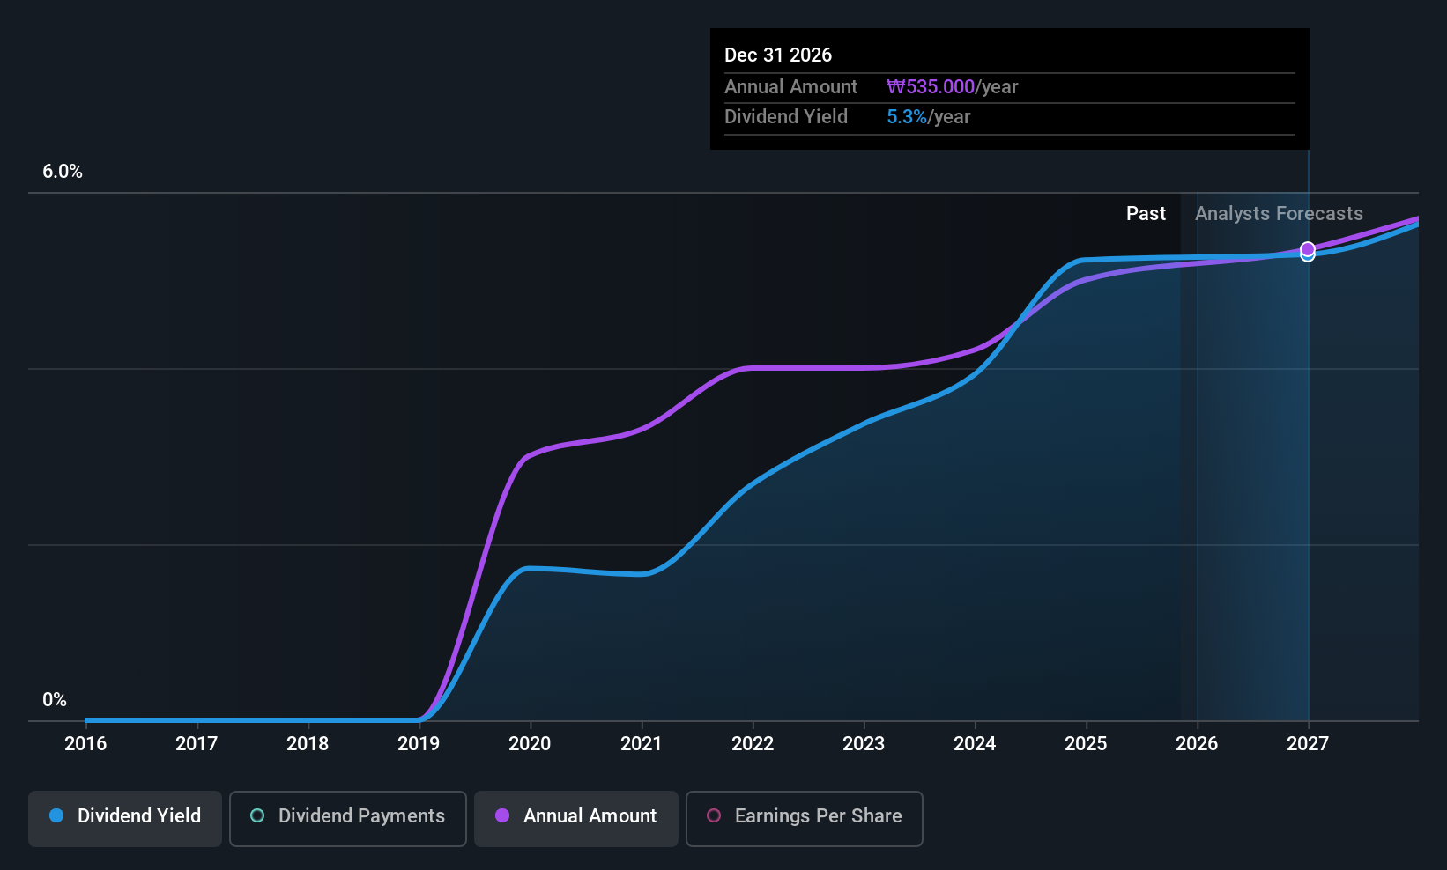
Task: Enable the Dividend Payments series label
Action: [361, 815]
